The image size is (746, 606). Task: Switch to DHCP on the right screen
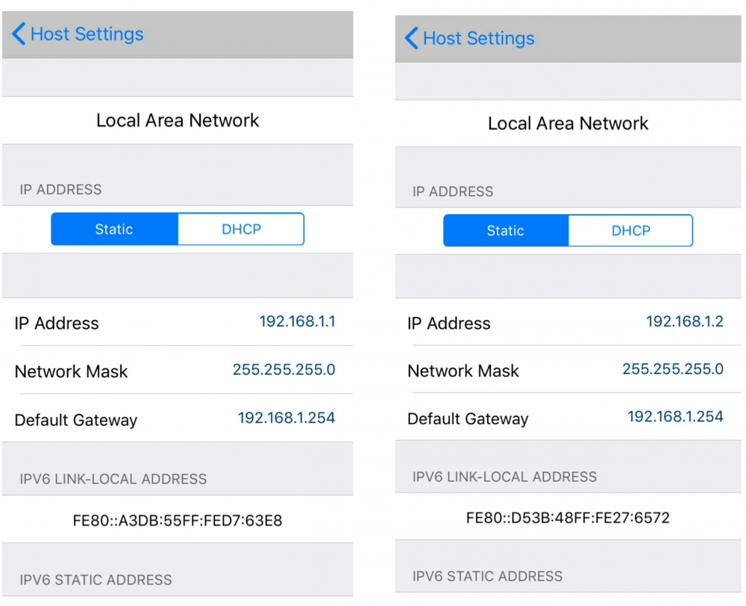tap(630, 231)
